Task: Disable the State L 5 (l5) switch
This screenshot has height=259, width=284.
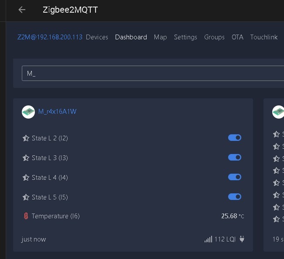Action: [x=235, y=196]
